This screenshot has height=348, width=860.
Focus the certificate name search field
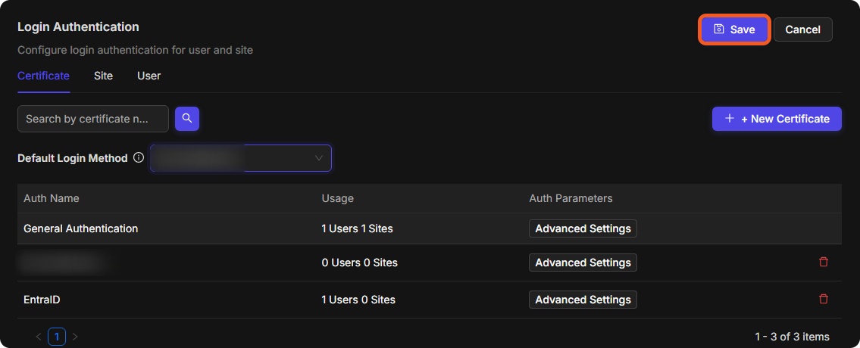point(93,119)
